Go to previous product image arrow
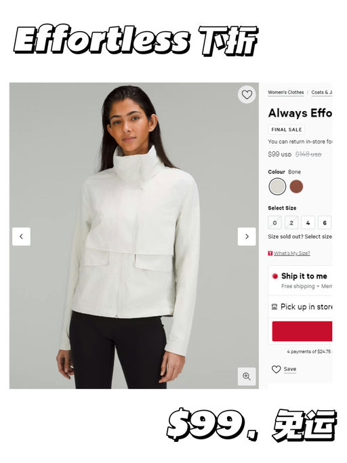 pyautogui.click(x=21, y=236)
